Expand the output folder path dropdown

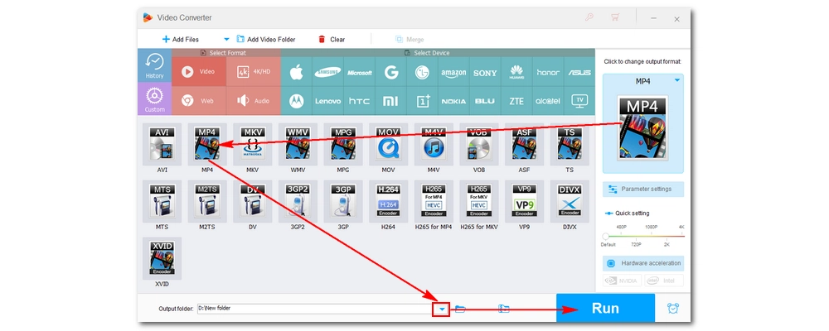[441, 309]
